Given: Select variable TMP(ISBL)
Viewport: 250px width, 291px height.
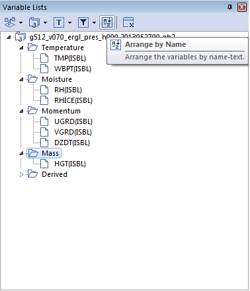Looking at the screenshot, I should [x=70, y=58].
